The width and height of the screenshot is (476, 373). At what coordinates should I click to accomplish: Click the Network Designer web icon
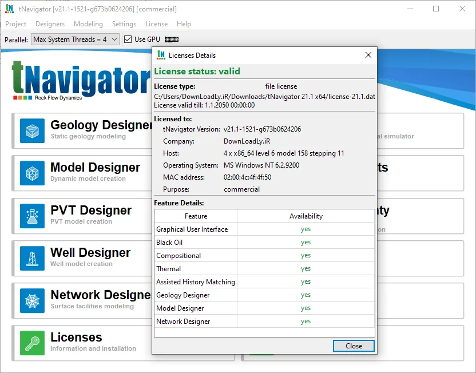pos(32,300)
